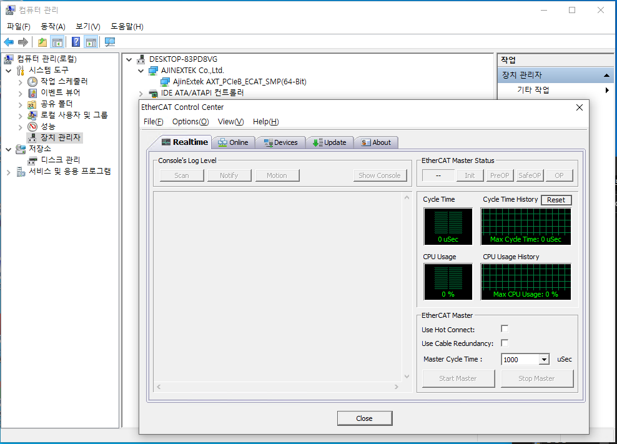Click the Show/Hide console tree icon
617x444 pixels.
pyautogui.click(x=57, y=42)
